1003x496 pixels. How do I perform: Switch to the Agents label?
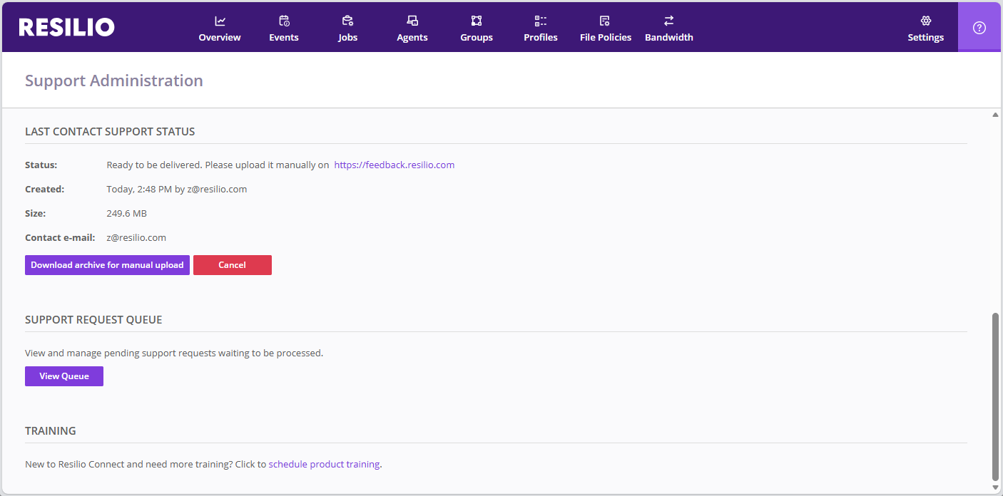(412, 37)
